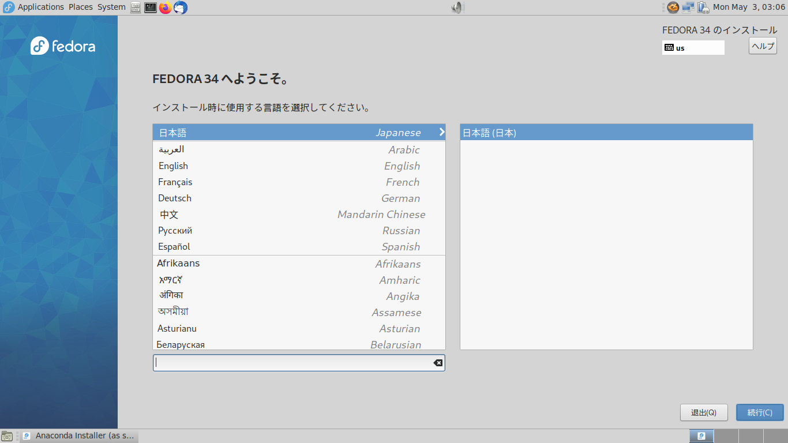The image size is (788, 443).
Task: Select 日本語 Japanese in language list
Action: click(x=299, y=133)
